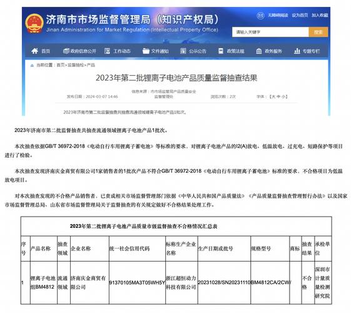
Task: Click the paragraph starting 本次抽查依据GB/T 36972-2018
Action: (x=174, y=151)
